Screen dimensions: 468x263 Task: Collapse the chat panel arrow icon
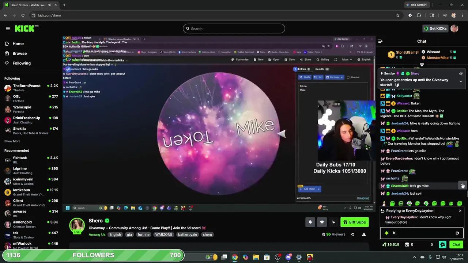click(380, 41)
